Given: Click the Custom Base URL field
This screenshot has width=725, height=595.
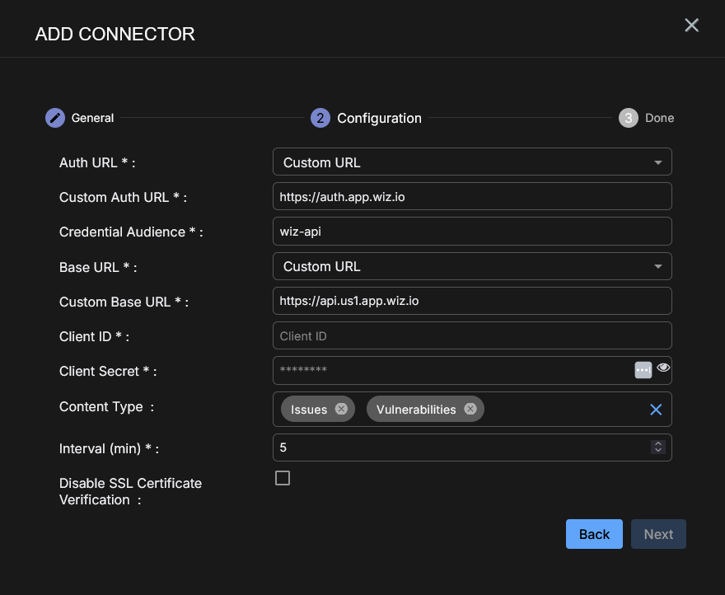Looking at the screenshot, I should tap(472, 301).
